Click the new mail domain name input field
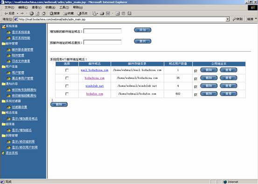The width and height of the screenshot is (258, 184). (x=103, y=31)
